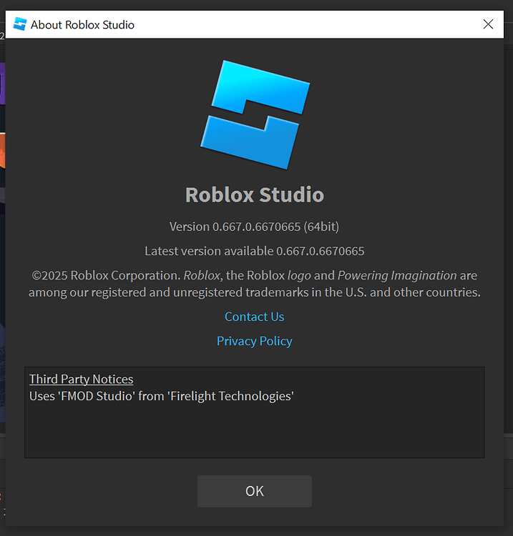Click the Version 0.667.0.6670665 (64bit) text
The height and width of the screenshot is (536, 513).
(x=254, y=227)
